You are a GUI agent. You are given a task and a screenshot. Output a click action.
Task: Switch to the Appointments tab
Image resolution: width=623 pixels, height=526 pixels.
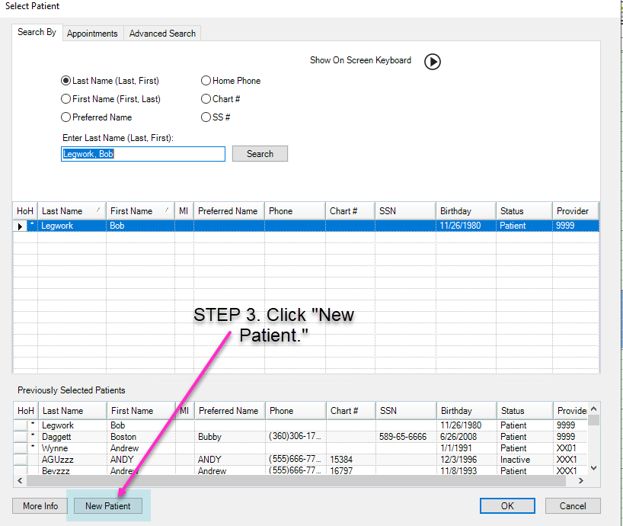coord(92,34)
